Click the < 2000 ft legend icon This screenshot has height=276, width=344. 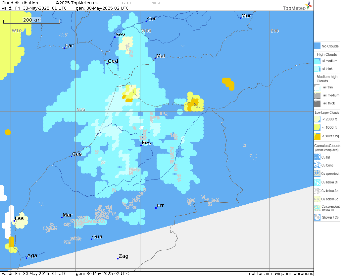click(x=317, y=119)
